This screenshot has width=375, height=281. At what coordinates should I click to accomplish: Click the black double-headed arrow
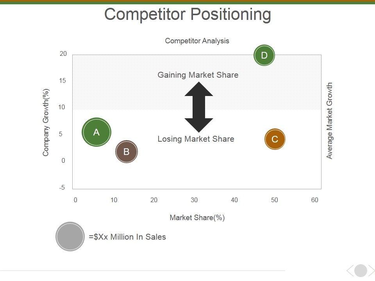coord(199,107)
